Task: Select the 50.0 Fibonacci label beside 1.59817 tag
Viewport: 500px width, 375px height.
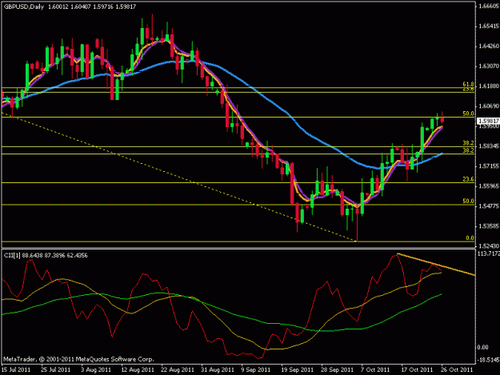Action: pyautogui.click(x=468, y=114)
